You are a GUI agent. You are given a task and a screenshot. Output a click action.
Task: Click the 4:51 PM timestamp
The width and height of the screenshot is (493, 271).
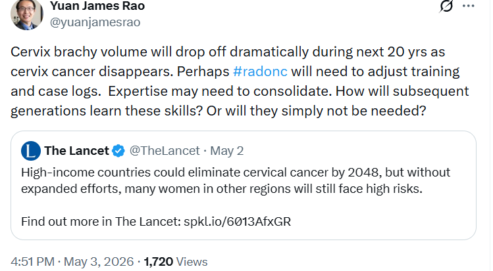[x=32, y=262]
